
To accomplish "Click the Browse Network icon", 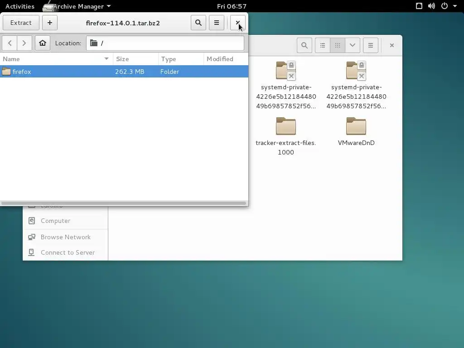I will point(32,237).
